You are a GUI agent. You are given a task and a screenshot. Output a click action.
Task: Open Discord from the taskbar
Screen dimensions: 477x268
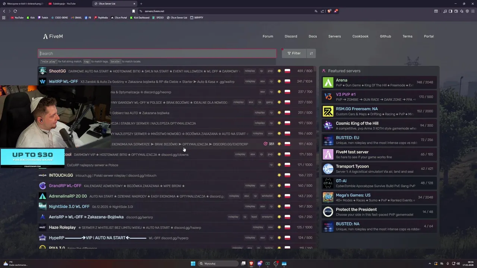coord(260,264)
